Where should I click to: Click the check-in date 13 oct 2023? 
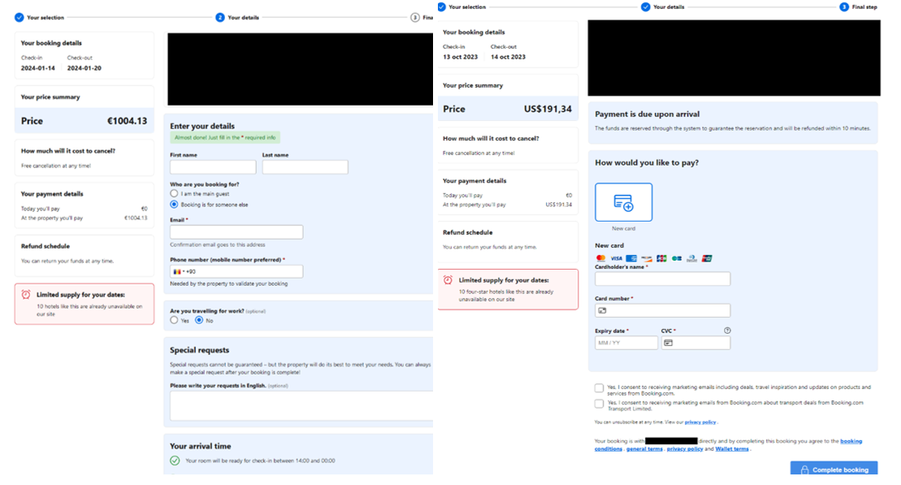click(461, 57)
